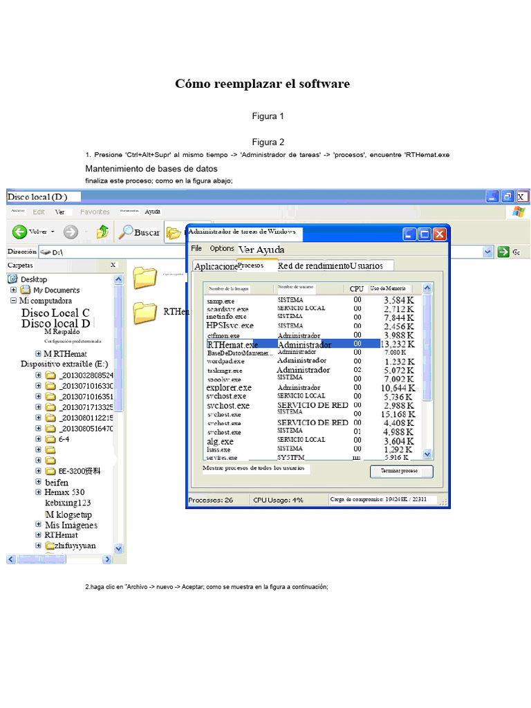Select folder _2013071713325 in tree
This screenshot has height=708, width=531.
pyautogui.click(x=80, y=407)
